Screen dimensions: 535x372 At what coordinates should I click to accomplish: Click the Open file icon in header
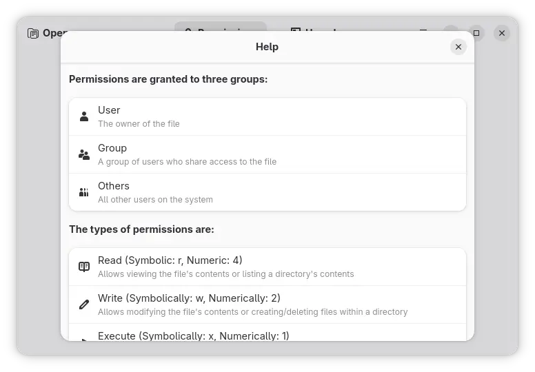point(33,33)
